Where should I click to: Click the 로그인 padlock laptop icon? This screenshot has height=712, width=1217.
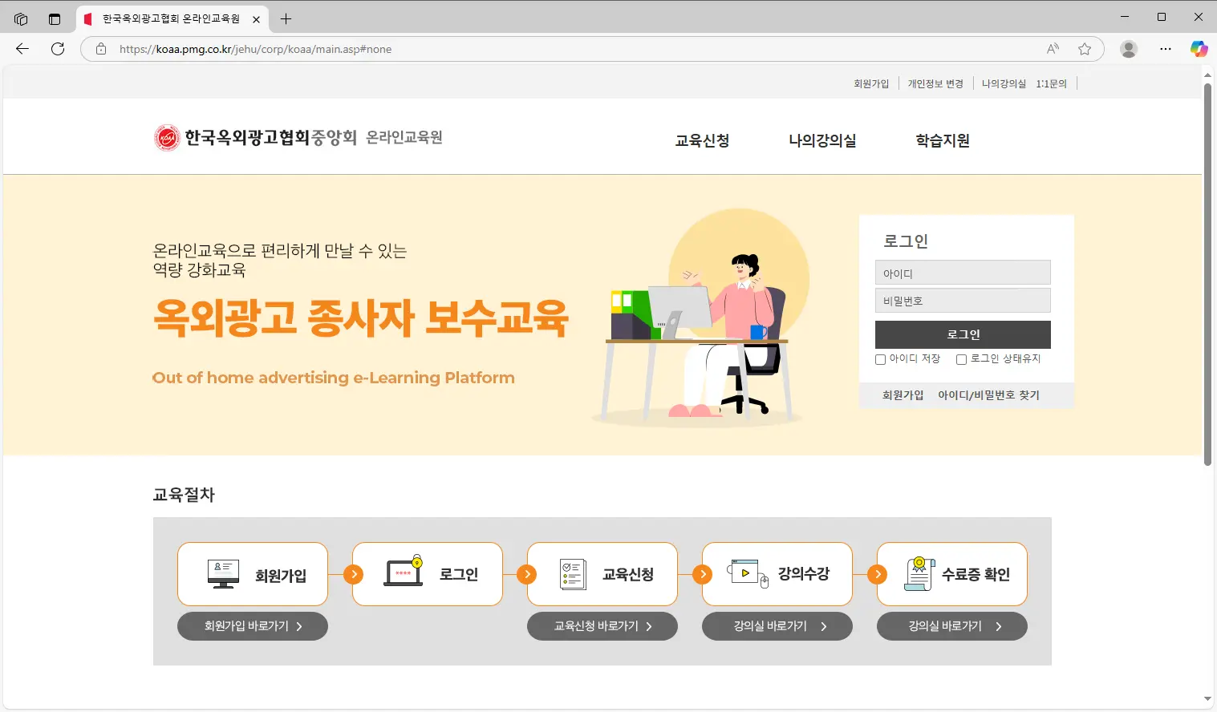(x=405, y=572)
